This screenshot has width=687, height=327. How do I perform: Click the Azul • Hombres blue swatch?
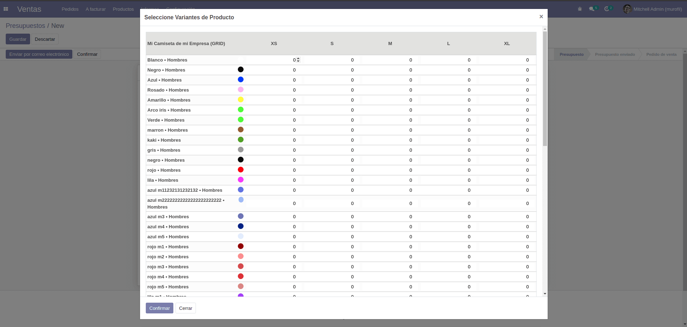coord(241,79)
